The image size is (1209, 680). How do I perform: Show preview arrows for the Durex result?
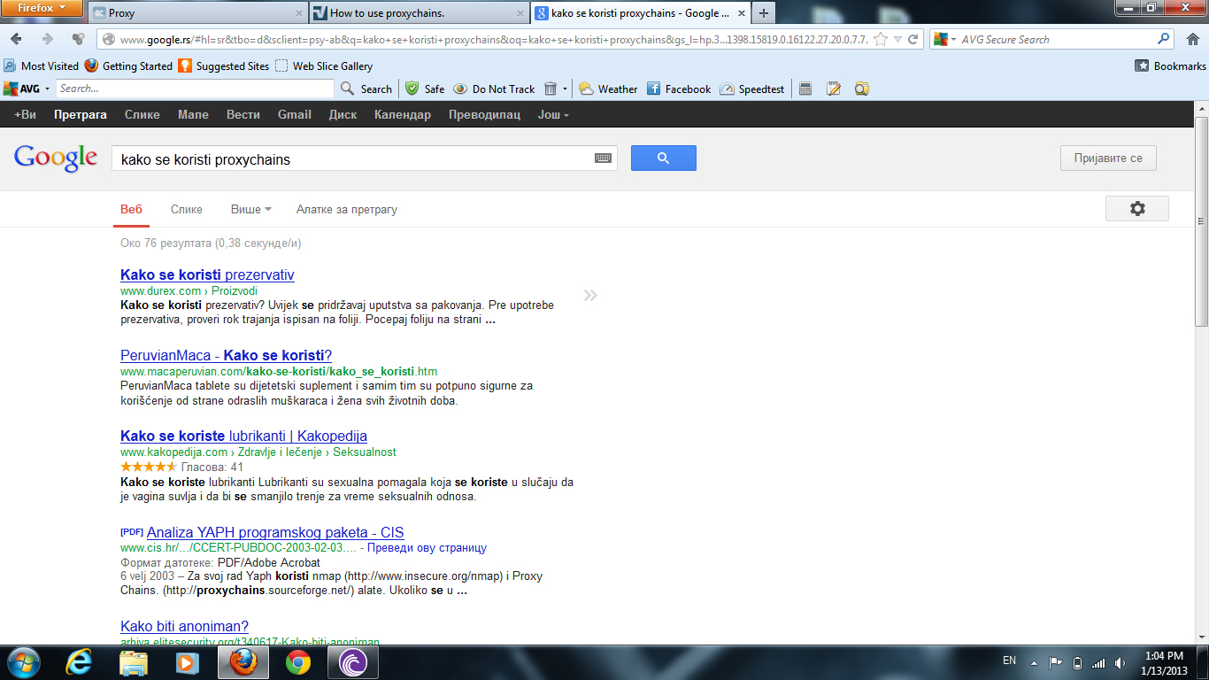590,295
